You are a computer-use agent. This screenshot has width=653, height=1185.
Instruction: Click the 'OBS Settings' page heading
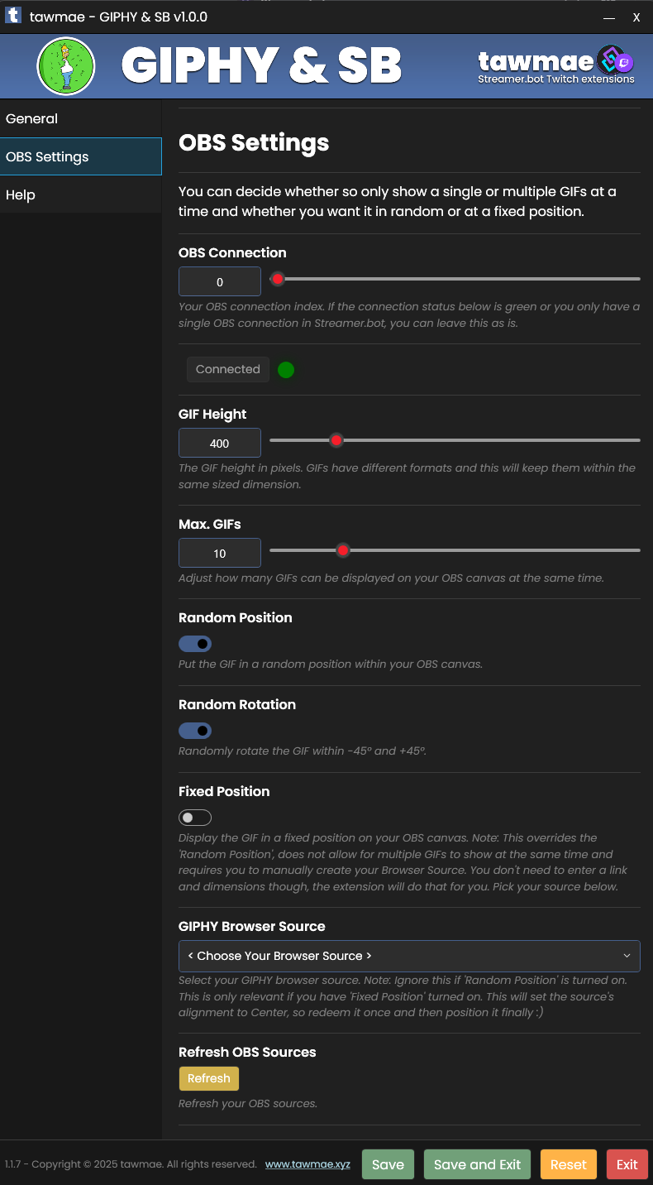[254, 142]
